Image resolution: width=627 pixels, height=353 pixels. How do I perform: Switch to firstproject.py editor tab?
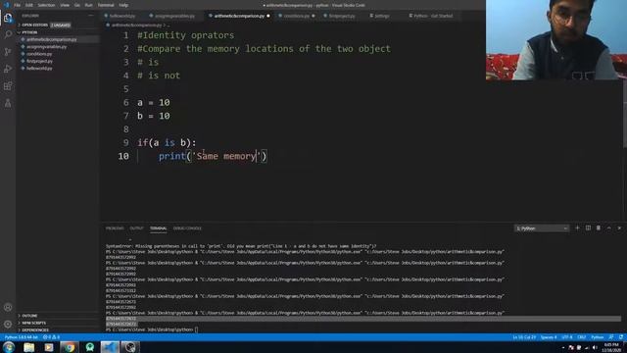[342, 16]
